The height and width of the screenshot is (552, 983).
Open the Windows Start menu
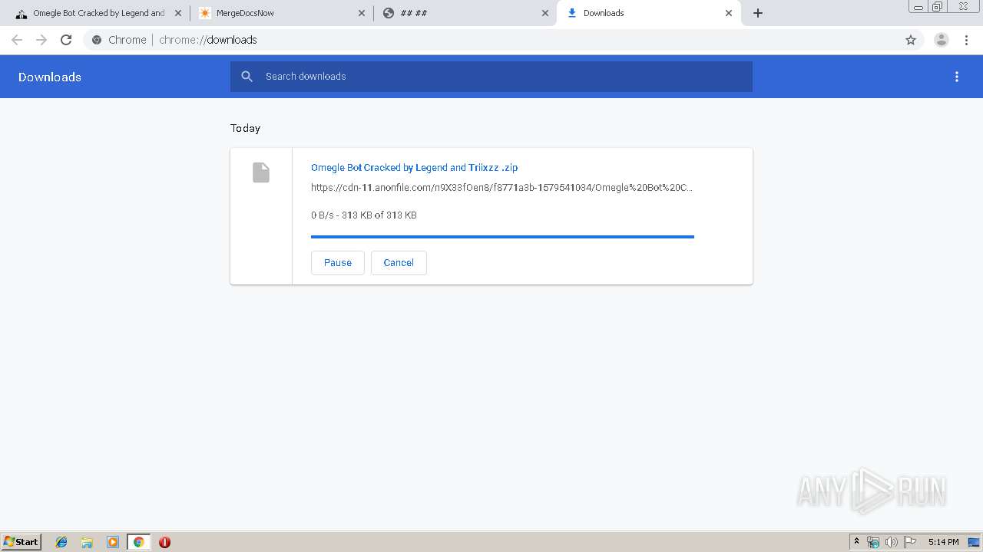click(22, 541)
